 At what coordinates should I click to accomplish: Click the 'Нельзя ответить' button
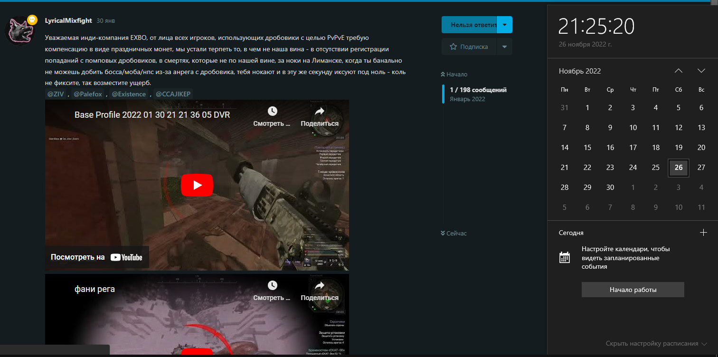469,25
